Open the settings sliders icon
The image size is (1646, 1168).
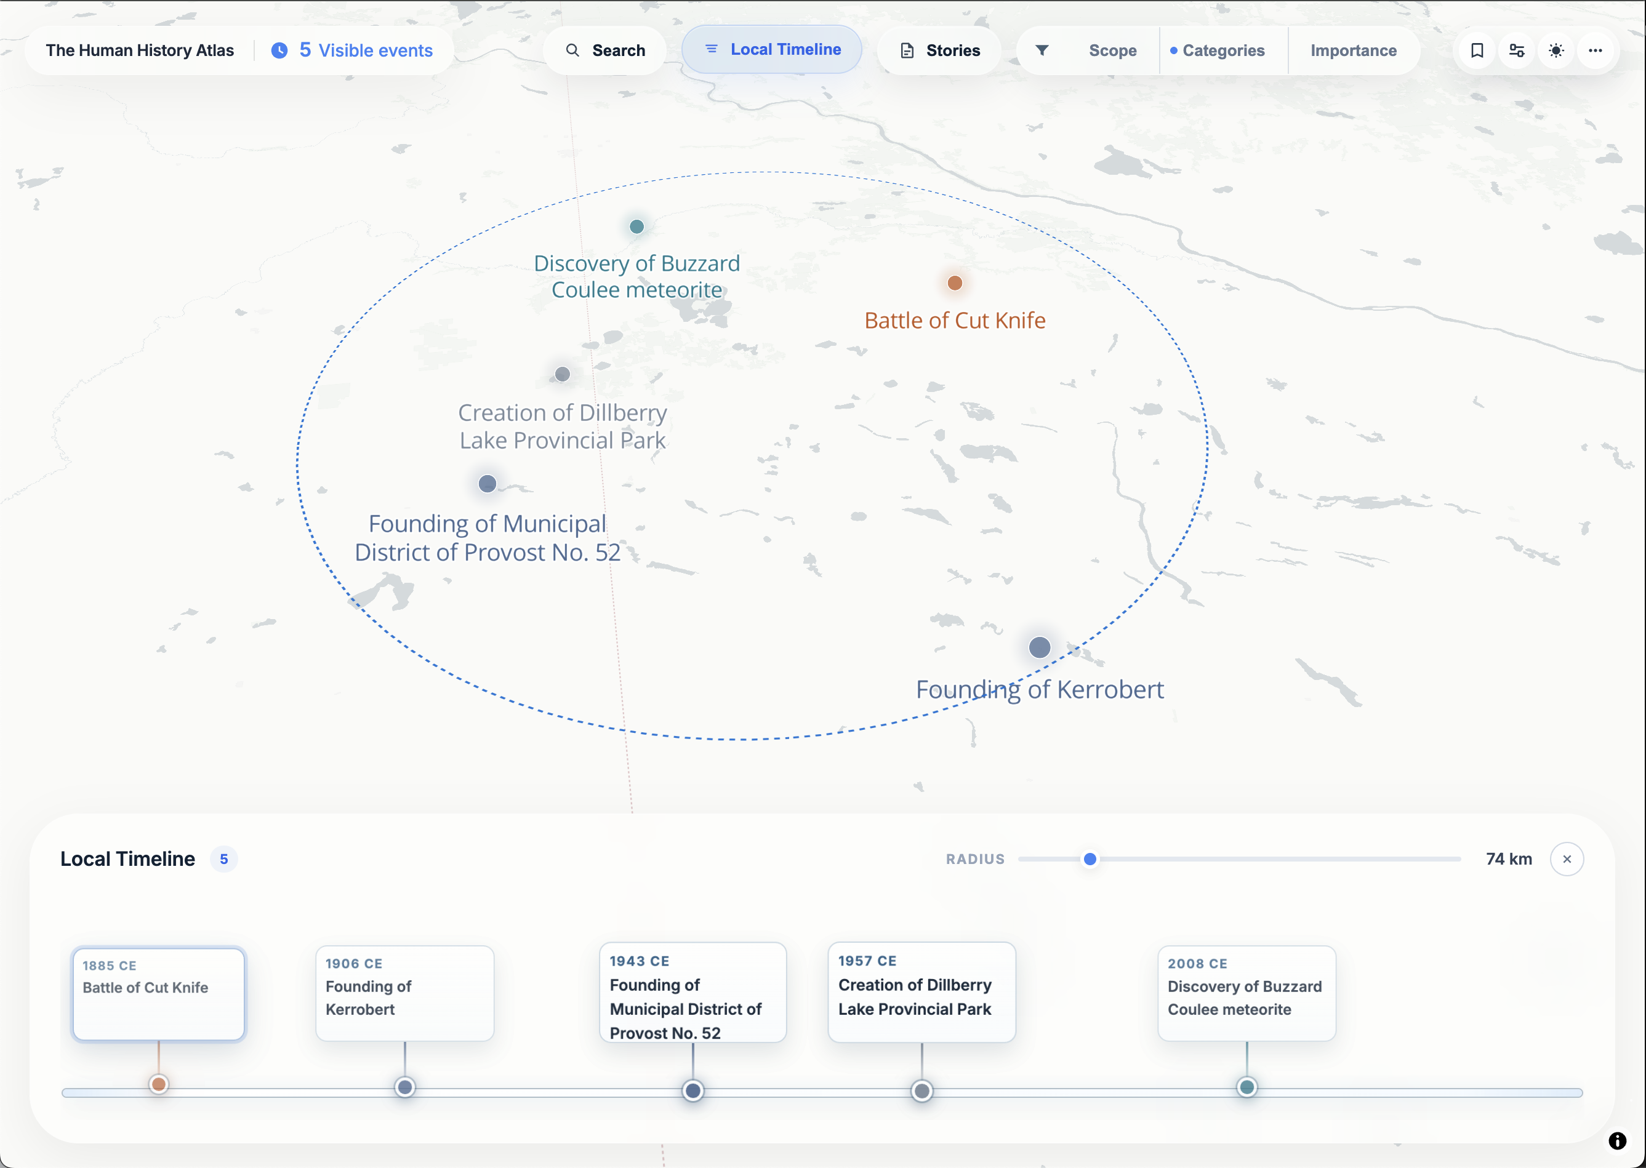(1517, 50)
